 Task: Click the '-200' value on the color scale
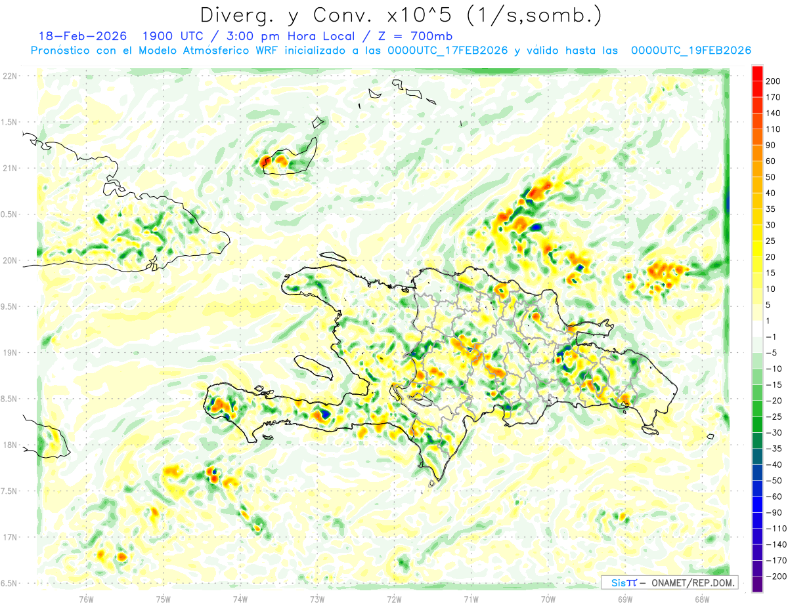pos(777,577)
